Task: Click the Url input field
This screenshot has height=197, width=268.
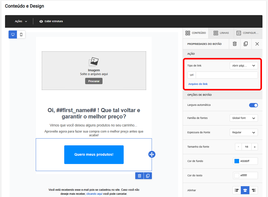Action: coord(227,75)
